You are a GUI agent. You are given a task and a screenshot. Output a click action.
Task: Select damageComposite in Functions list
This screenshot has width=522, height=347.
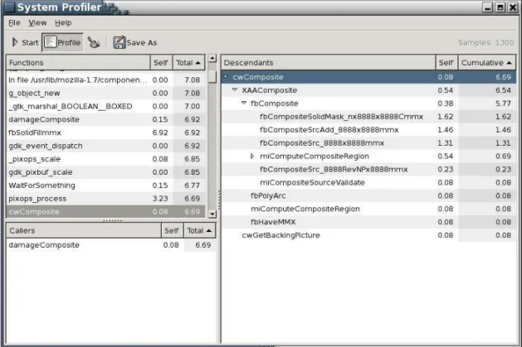106,119
